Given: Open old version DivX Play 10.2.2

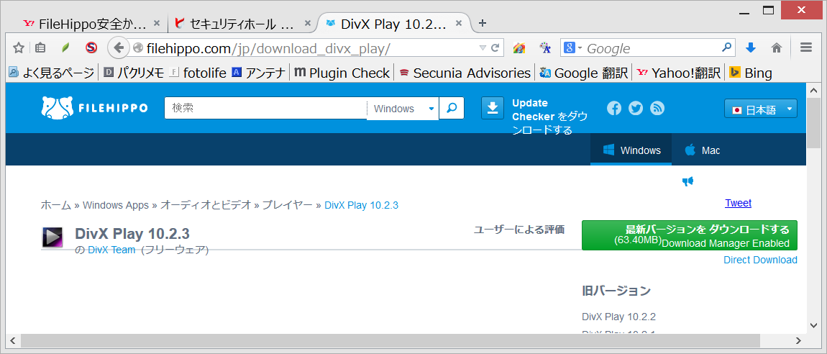Looking at the screenshot, I should [x=618, y=317].
